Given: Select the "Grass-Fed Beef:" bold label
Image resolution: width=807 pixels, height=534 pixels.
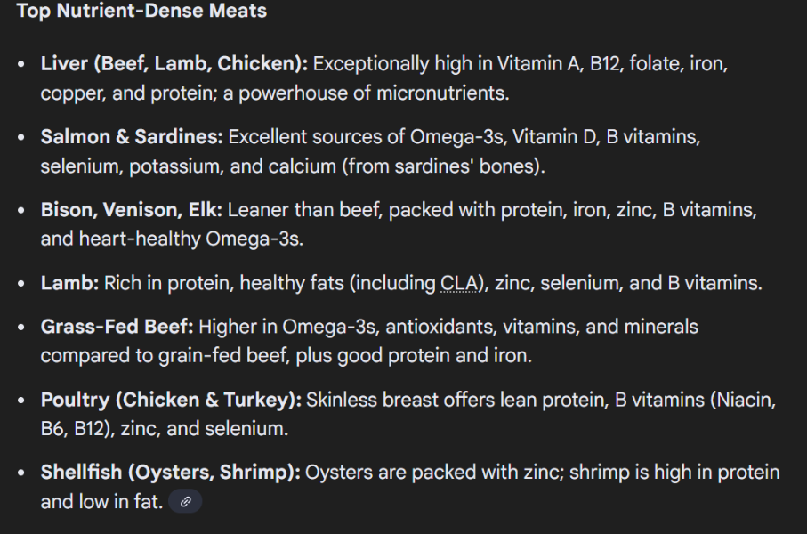Looking at the screenshot, I should click(117, 327).
